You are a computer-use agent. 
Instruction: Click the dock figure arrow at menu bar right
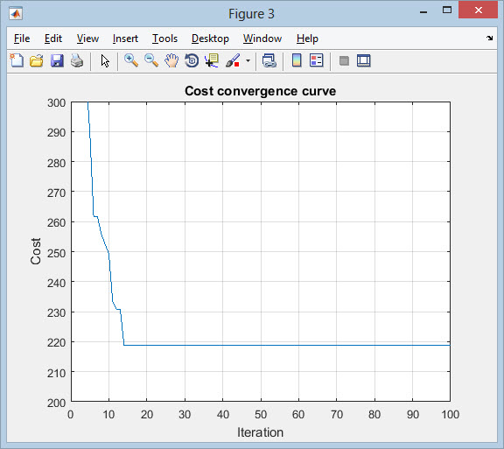click(489, 39)
